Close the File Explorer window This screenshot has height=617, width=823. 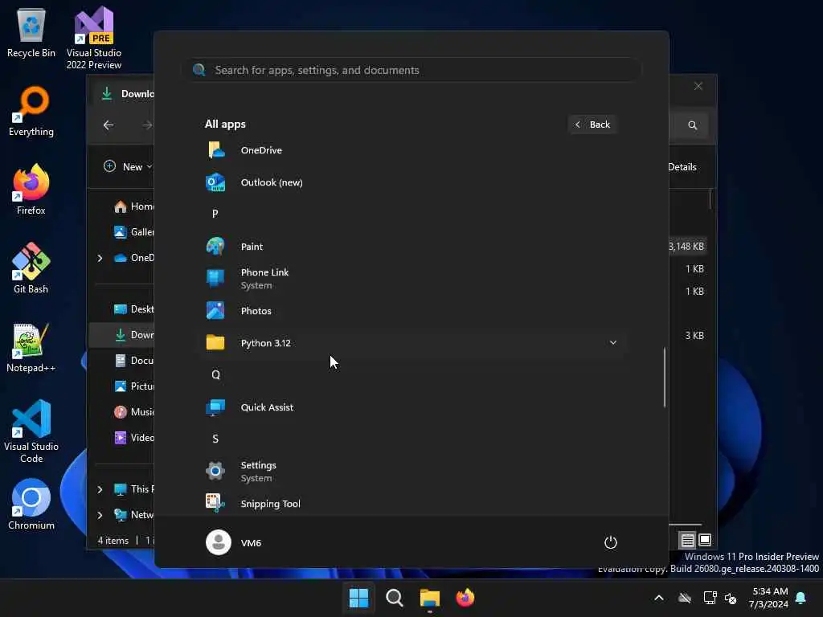pyautogui.click(x=698, y=86)
